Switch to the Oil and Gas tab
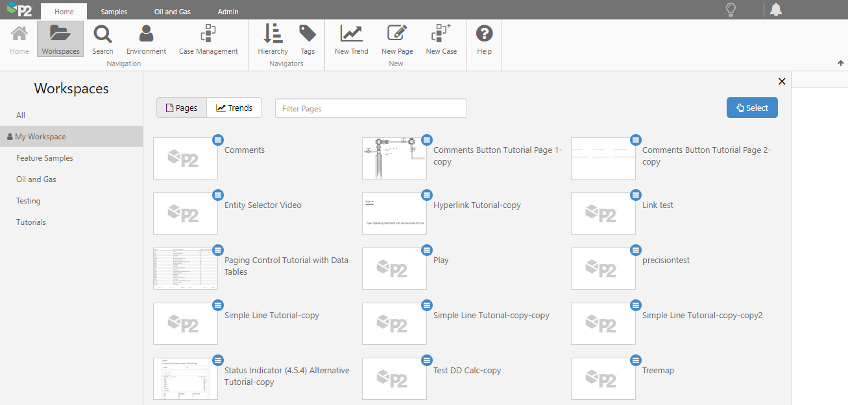Image resolution: width=848 pixels, height=405 pixels. [x=172, y=12]
